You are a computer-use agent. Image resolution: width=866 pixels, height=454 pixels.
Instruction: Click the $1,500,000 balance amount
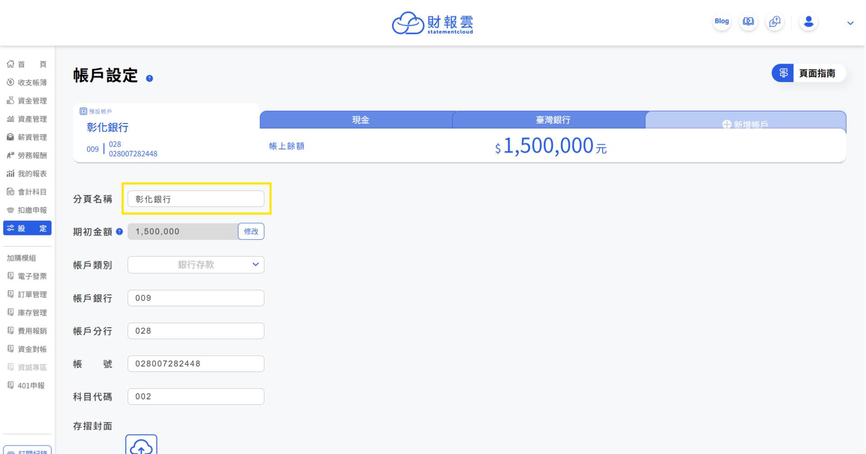point(551,146)
